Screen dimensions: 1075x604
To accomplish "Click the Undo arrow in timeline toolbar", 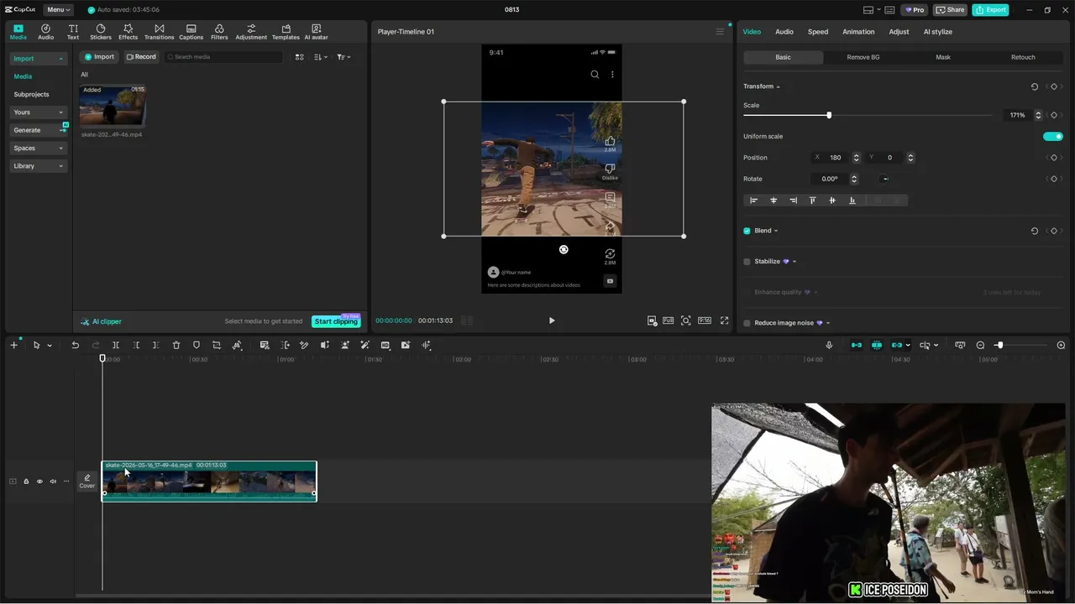I will [x=75, y=345].
